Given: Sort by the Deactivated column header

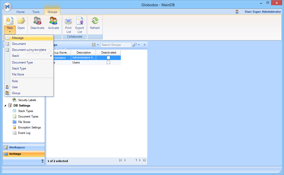Looking at the screenshot, I should [x=109, y=53].
